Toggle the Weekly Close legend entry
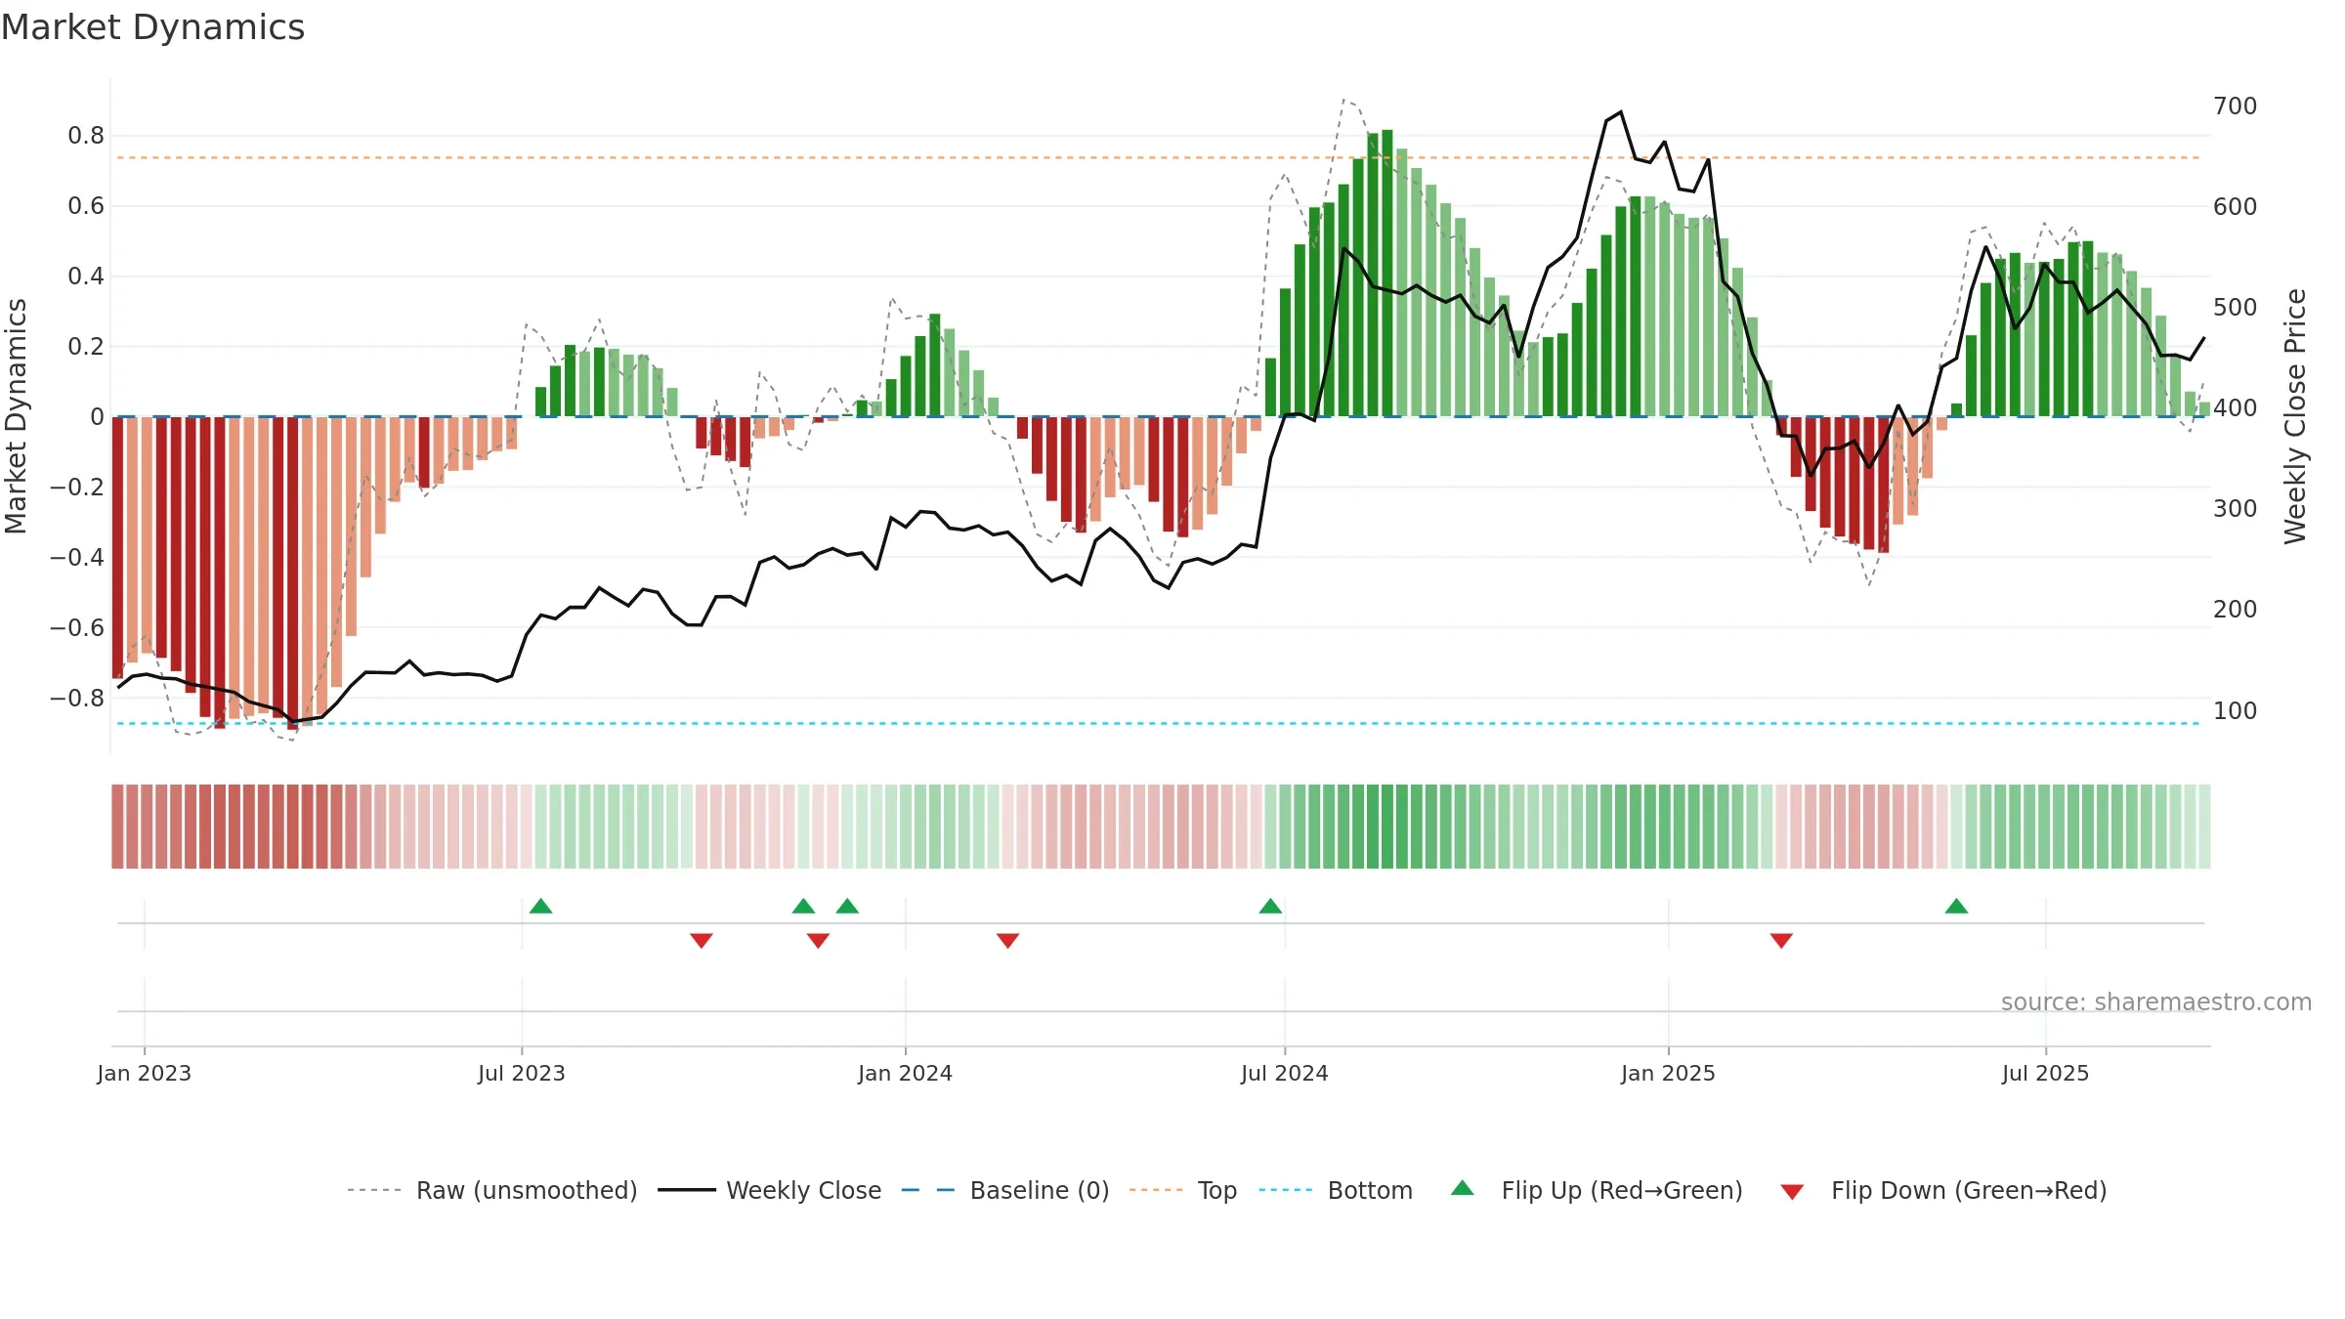This screenshot has height=1319, width=2345. point(770,1190)
